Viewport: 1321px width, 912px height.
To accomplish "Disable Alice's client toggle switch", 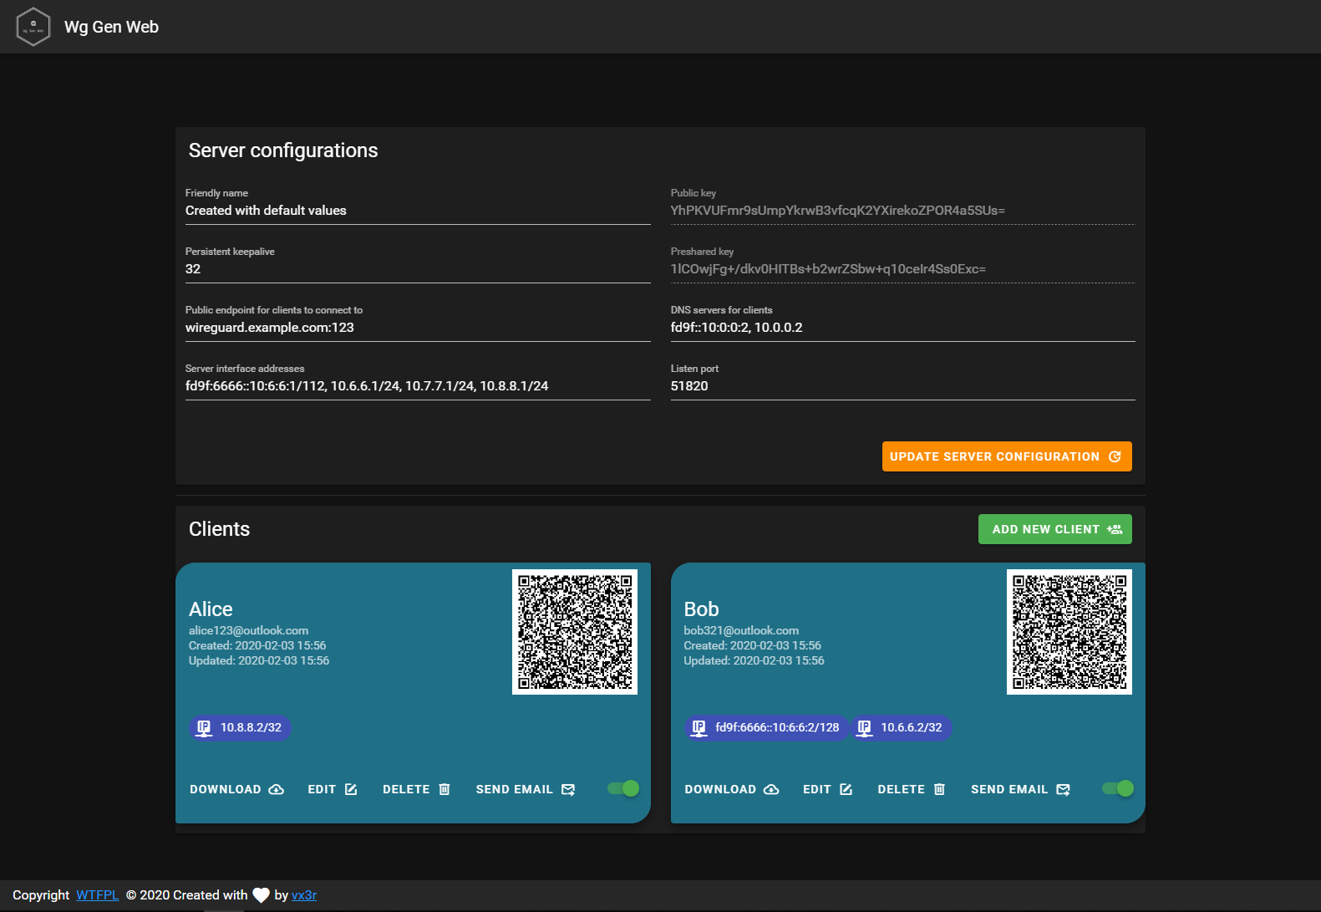I will tap(623, 788).
